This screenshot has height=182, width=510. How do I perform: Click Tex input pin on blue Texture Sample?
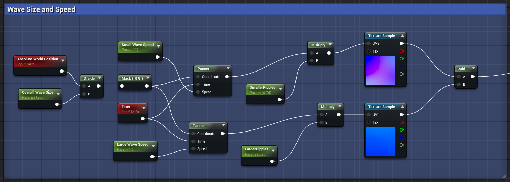tap(369, 122)
